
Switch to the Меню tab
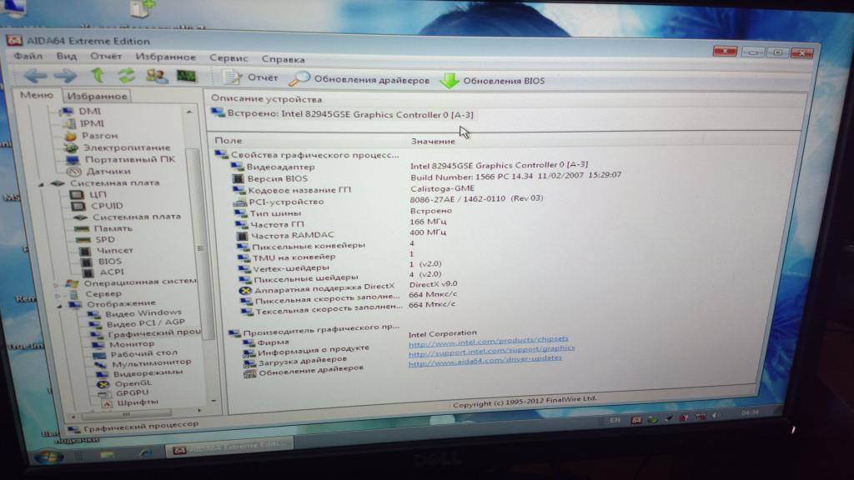point(37,95)
